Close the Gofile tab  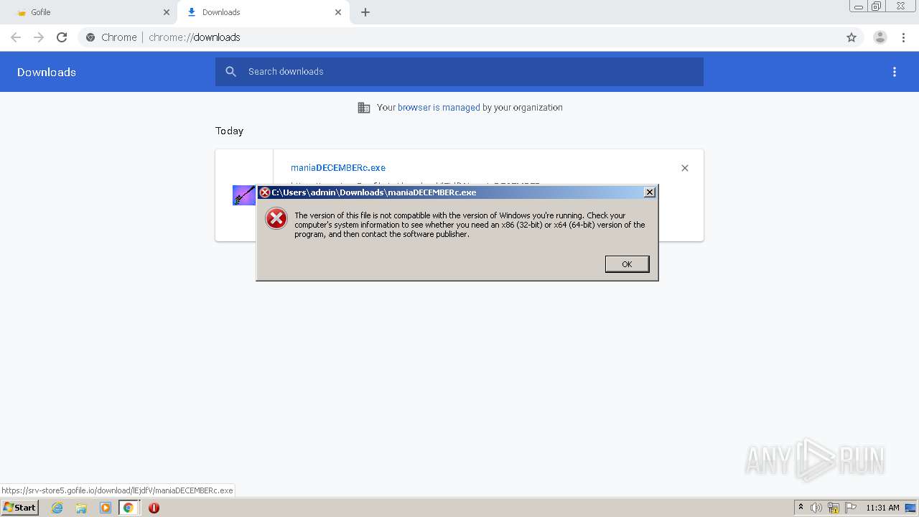pyautogui.click(x=167, y=12)
